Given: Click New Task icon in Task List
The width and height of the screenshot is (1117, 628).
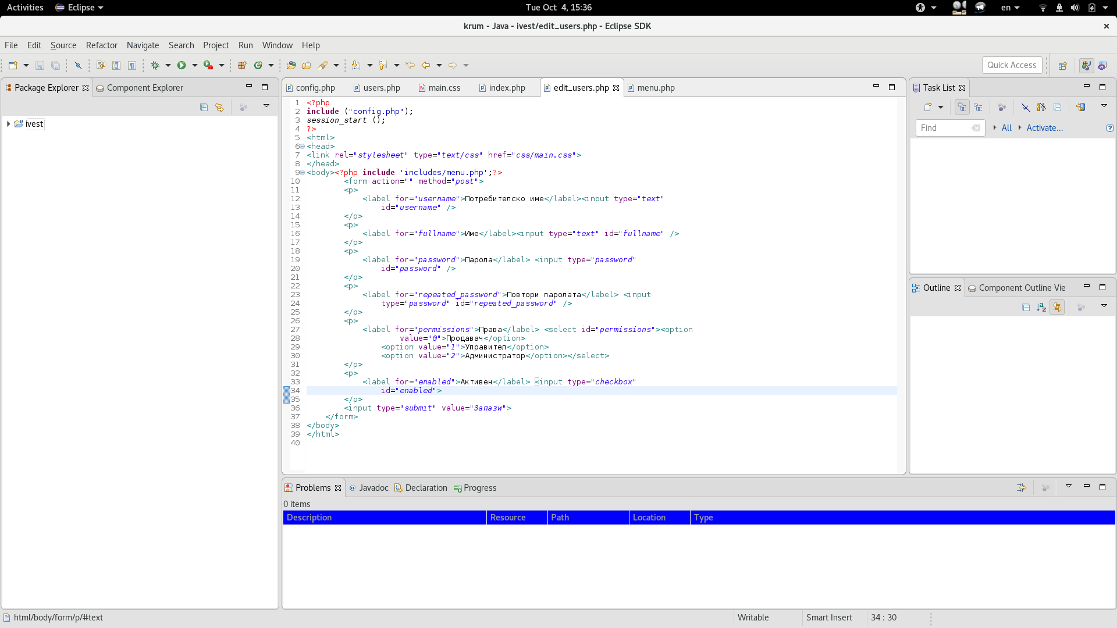Looking at the screenshot, I should click(928, 107).
